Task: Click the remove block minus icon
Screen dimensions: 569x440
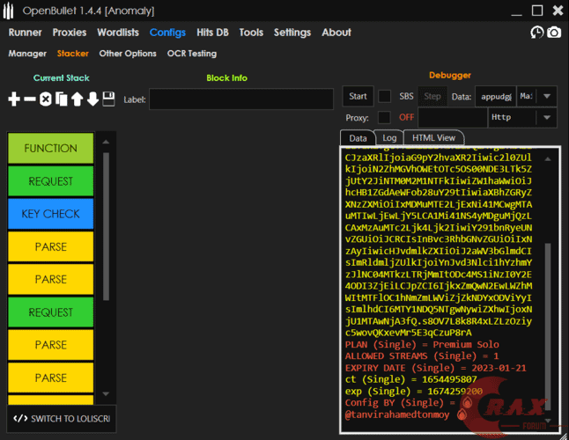Action: tap(30, 99)
